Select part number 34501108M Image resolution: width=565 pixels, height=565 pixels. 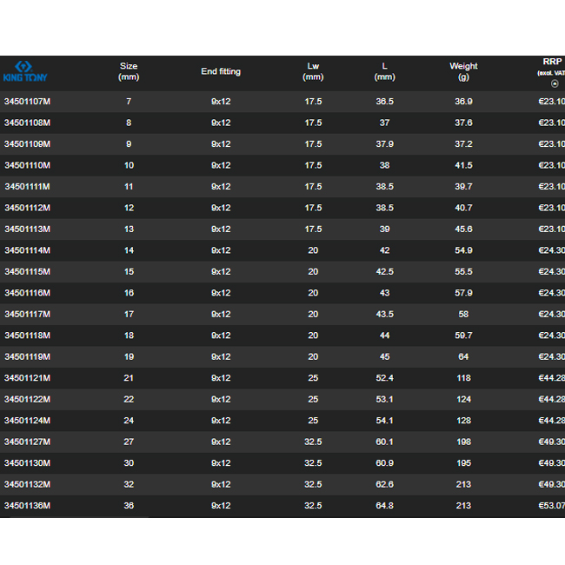click(28, 123)
